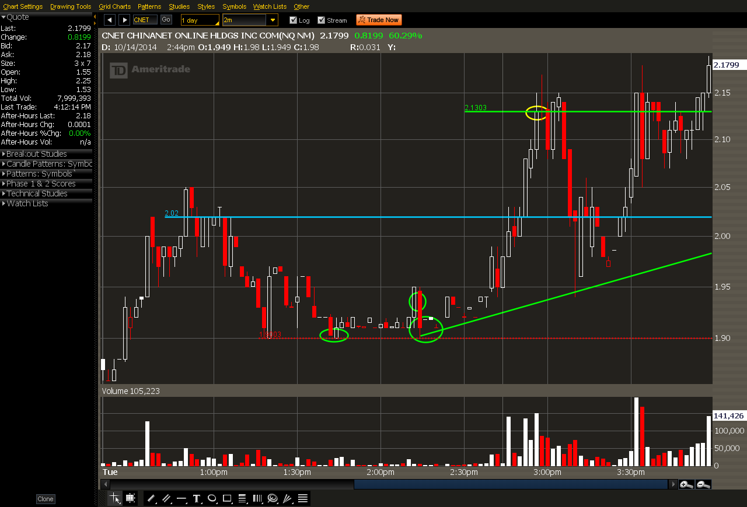Click the Clone button

coord(45,499)
